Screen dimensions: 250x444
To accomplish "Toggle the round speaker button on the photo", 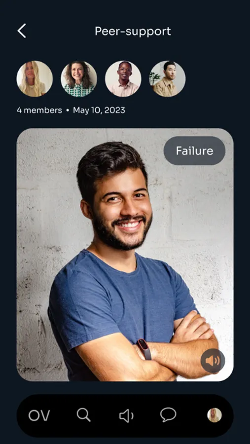I will coord(213,361).
